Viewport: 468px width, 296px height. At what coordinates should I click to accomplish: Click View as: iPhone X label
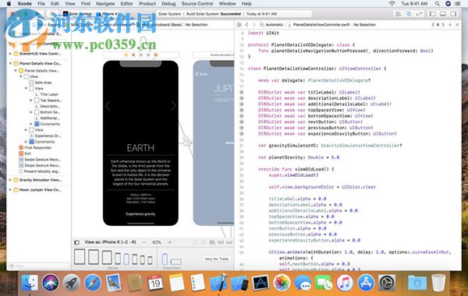coord(110,242)
